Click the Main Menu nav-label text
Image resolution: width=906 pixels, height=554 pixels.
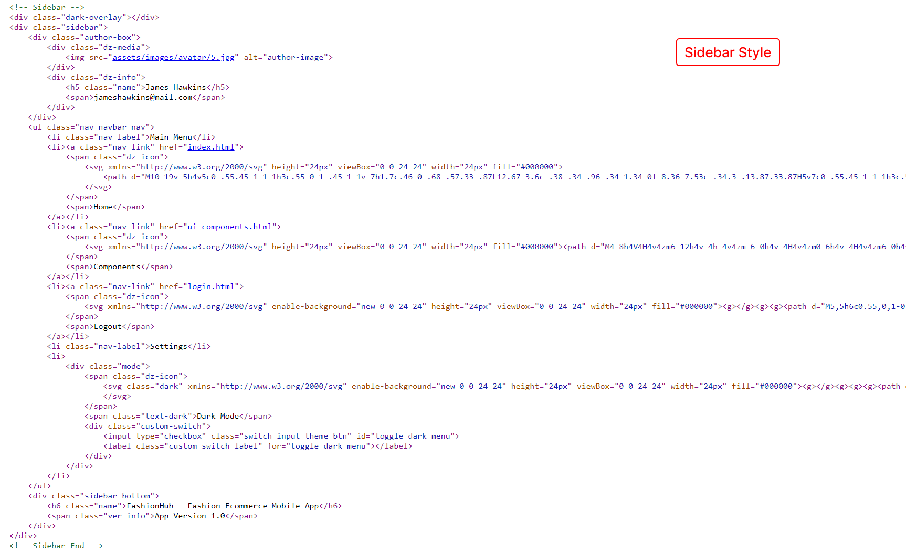tap(171, 137)
